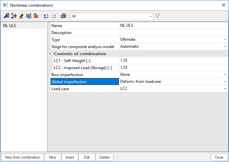Click the Close button at bottom right
The width and height of the screenshot is (229, 162).
click(x=219, y=157)
